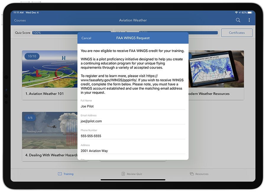Open the Aviation Weather 101 thumbnail
Image resolution: width=266 pixels, height=192 pixels.
tap(50, 69)
